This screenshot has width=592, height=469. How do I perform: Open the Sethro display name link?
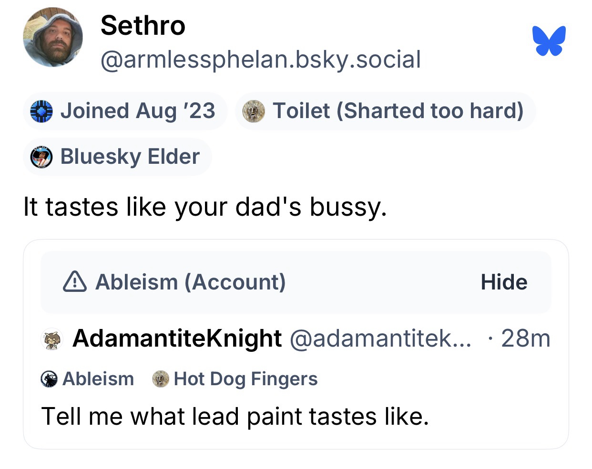click(x=143, y=25)
